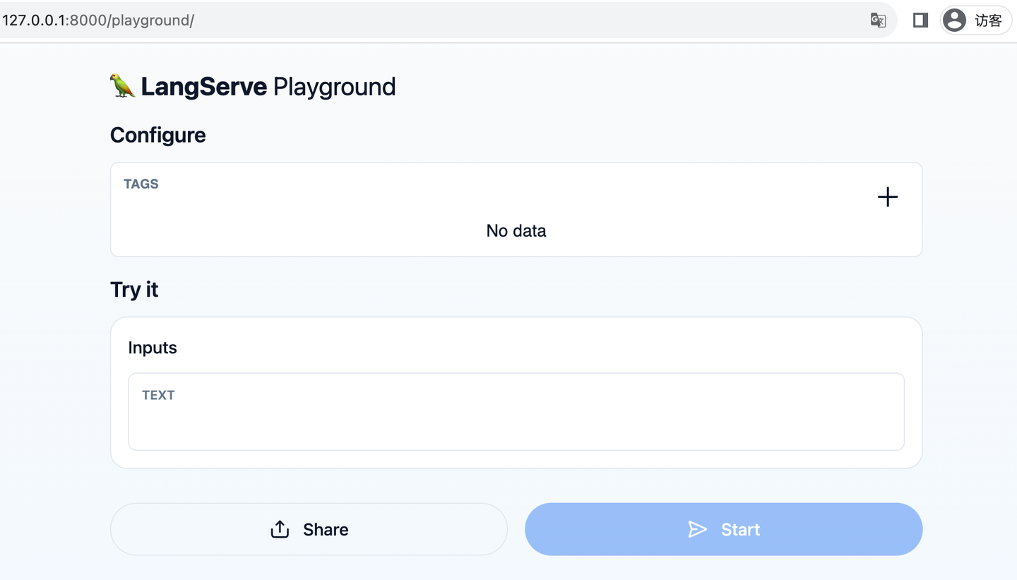Click the "No data" placeholder text
Screen dimensions: 1017x580
[516, 231]
